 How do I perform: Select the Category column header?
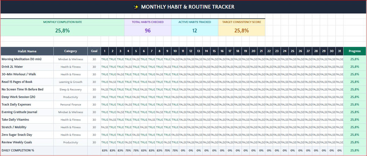click(71, 51)
